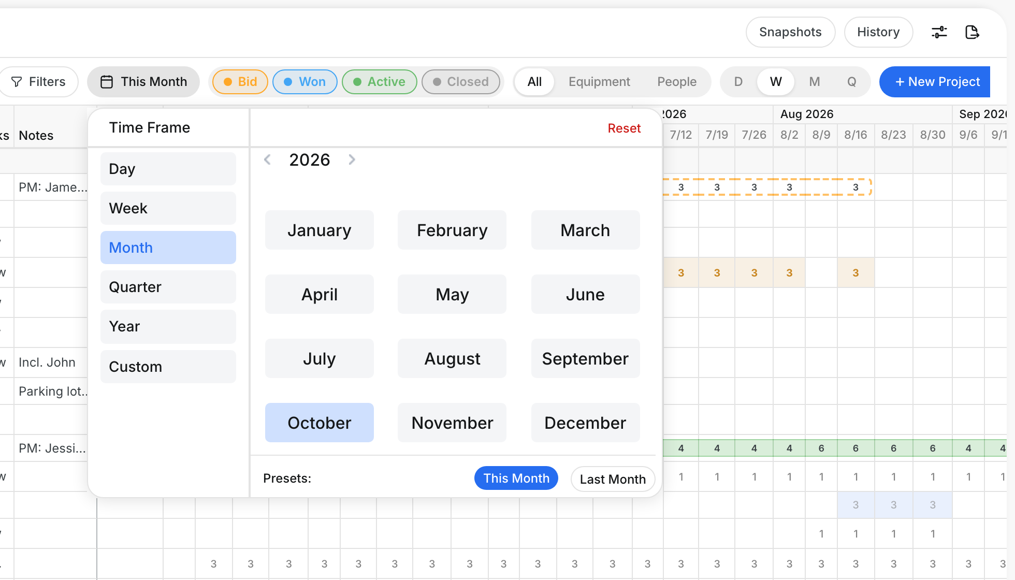Go to next year arrow
Image resolution: width=1015 pixels, height=580 pixels.
tap(352, 160)
